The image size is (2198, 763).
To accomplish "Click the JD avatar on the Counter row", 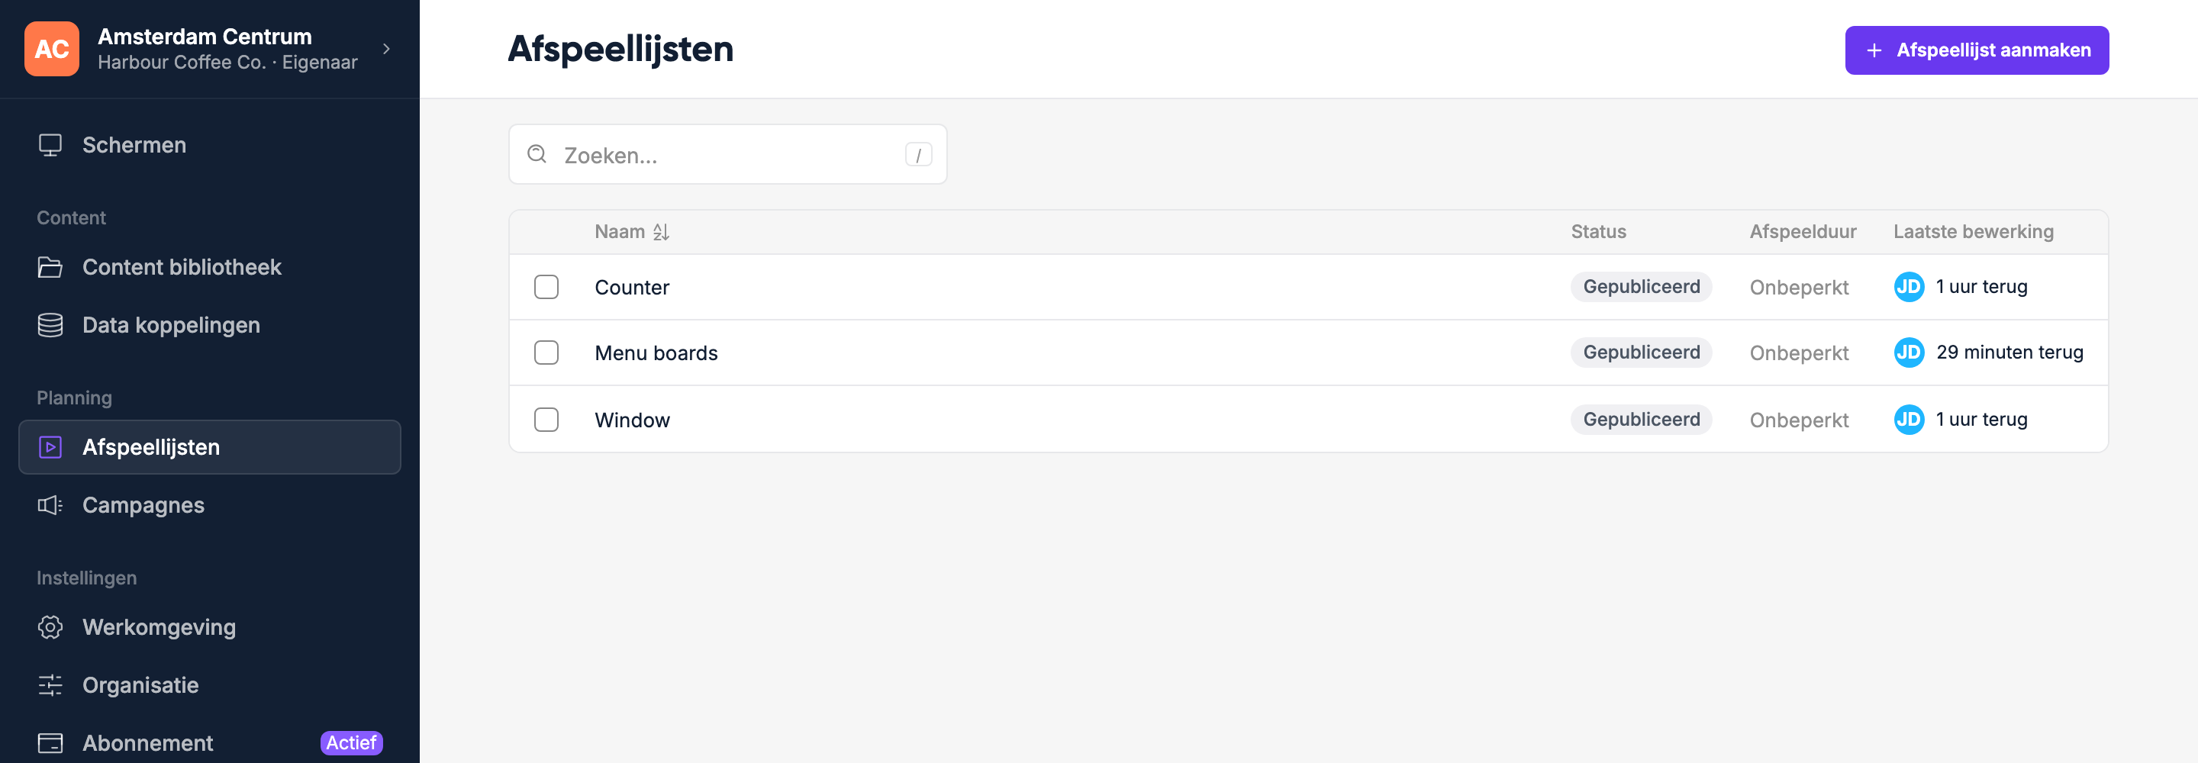I will click(1909, 287).
